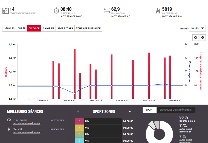Switch to the SÉANCES tab
208x143 pixels.
pyautogui.click(x=9, y=28)
